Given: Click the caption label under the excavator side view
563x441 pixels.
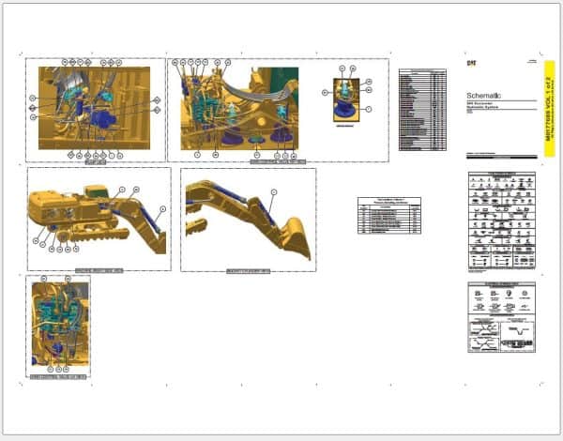Looking at the screenshot, I should (99, 271).
